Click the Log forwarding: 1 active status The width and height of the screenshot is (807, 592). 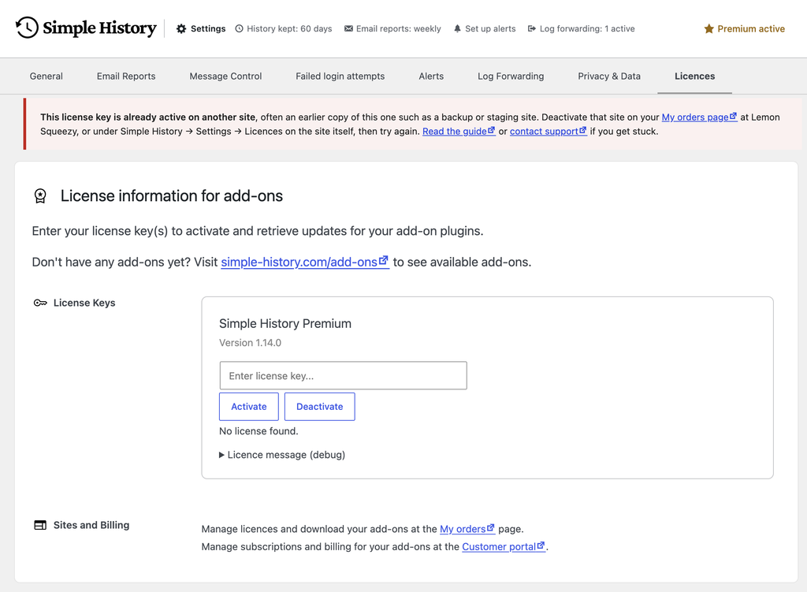click(x=582, y=29)
